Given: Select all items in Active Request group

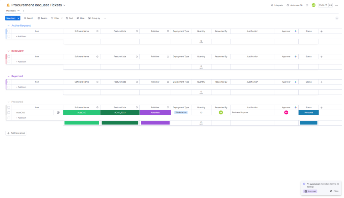Looking at the screenshot, I should tap(9, 31).
